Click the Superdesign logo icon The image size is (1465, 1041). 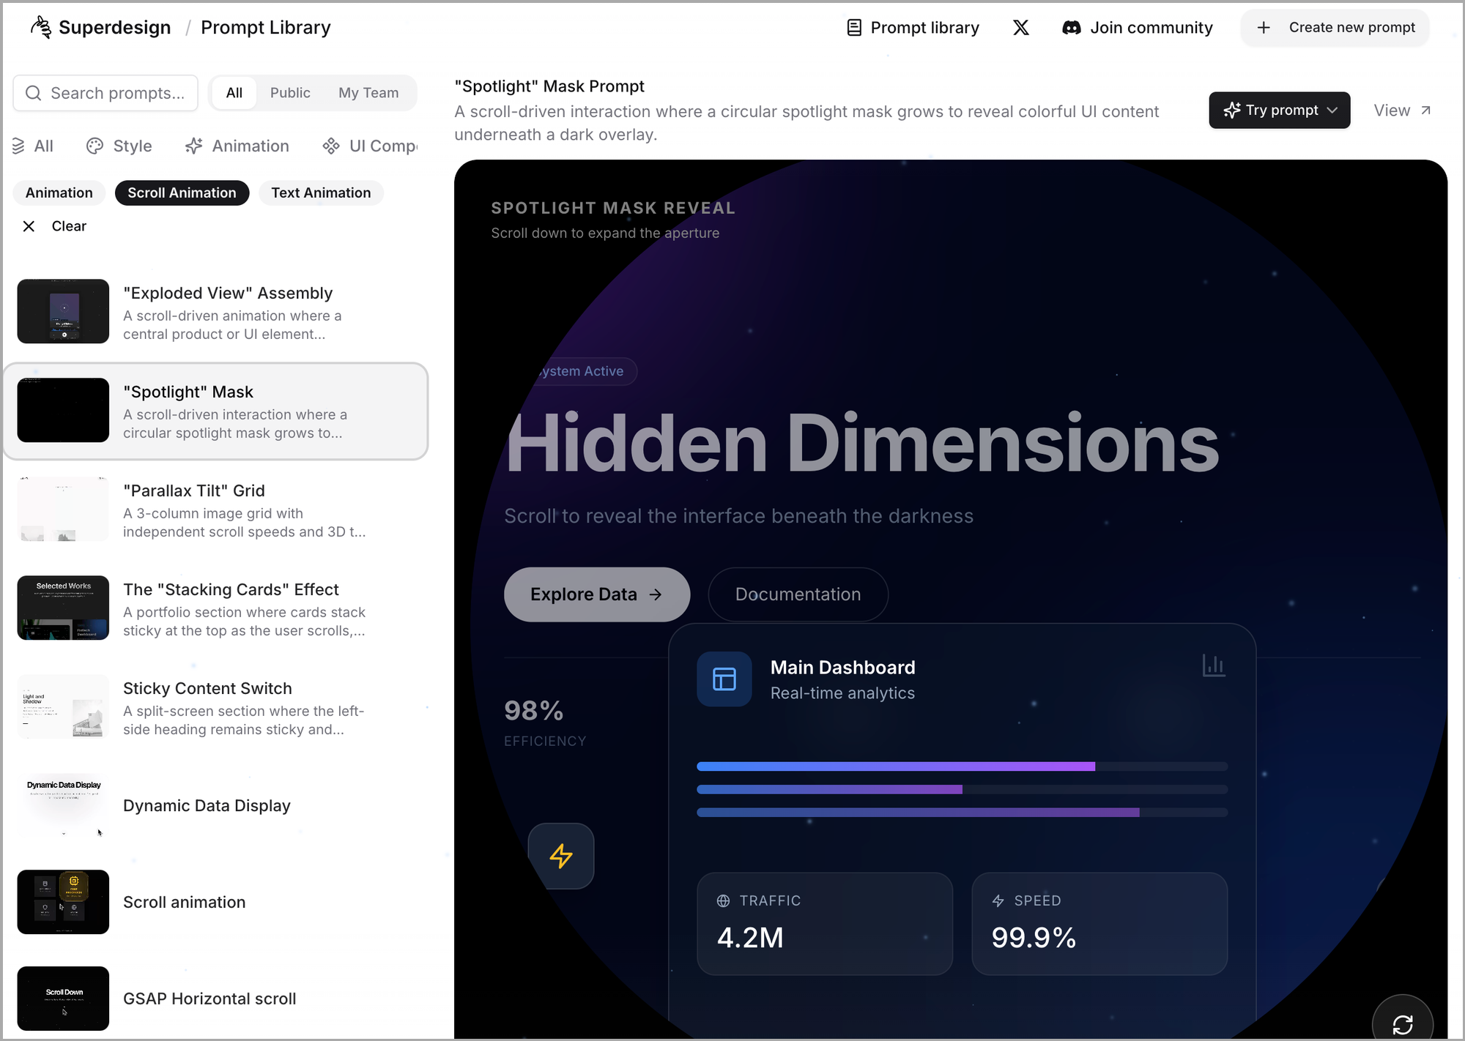(41, 27)
